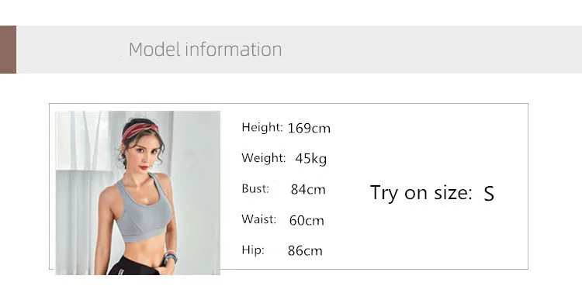Select the 84cm bust value
Image resolution: width=582 pixels, height=303 pixels.
[x=308, y=190]
